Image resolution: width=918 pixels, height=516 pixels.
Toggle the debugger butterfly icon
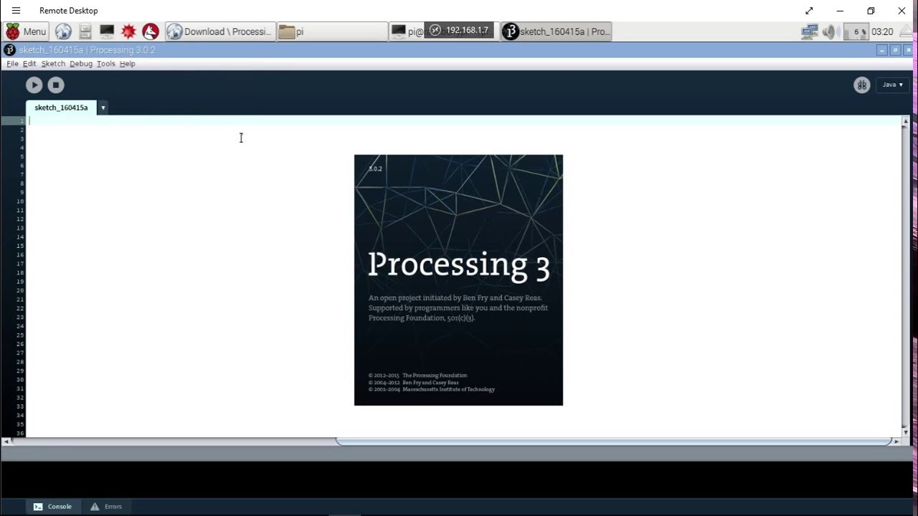(861, 85)
